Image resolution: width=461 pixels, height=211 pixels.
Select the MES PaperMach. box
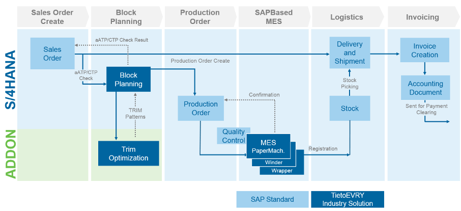point(268,146)
